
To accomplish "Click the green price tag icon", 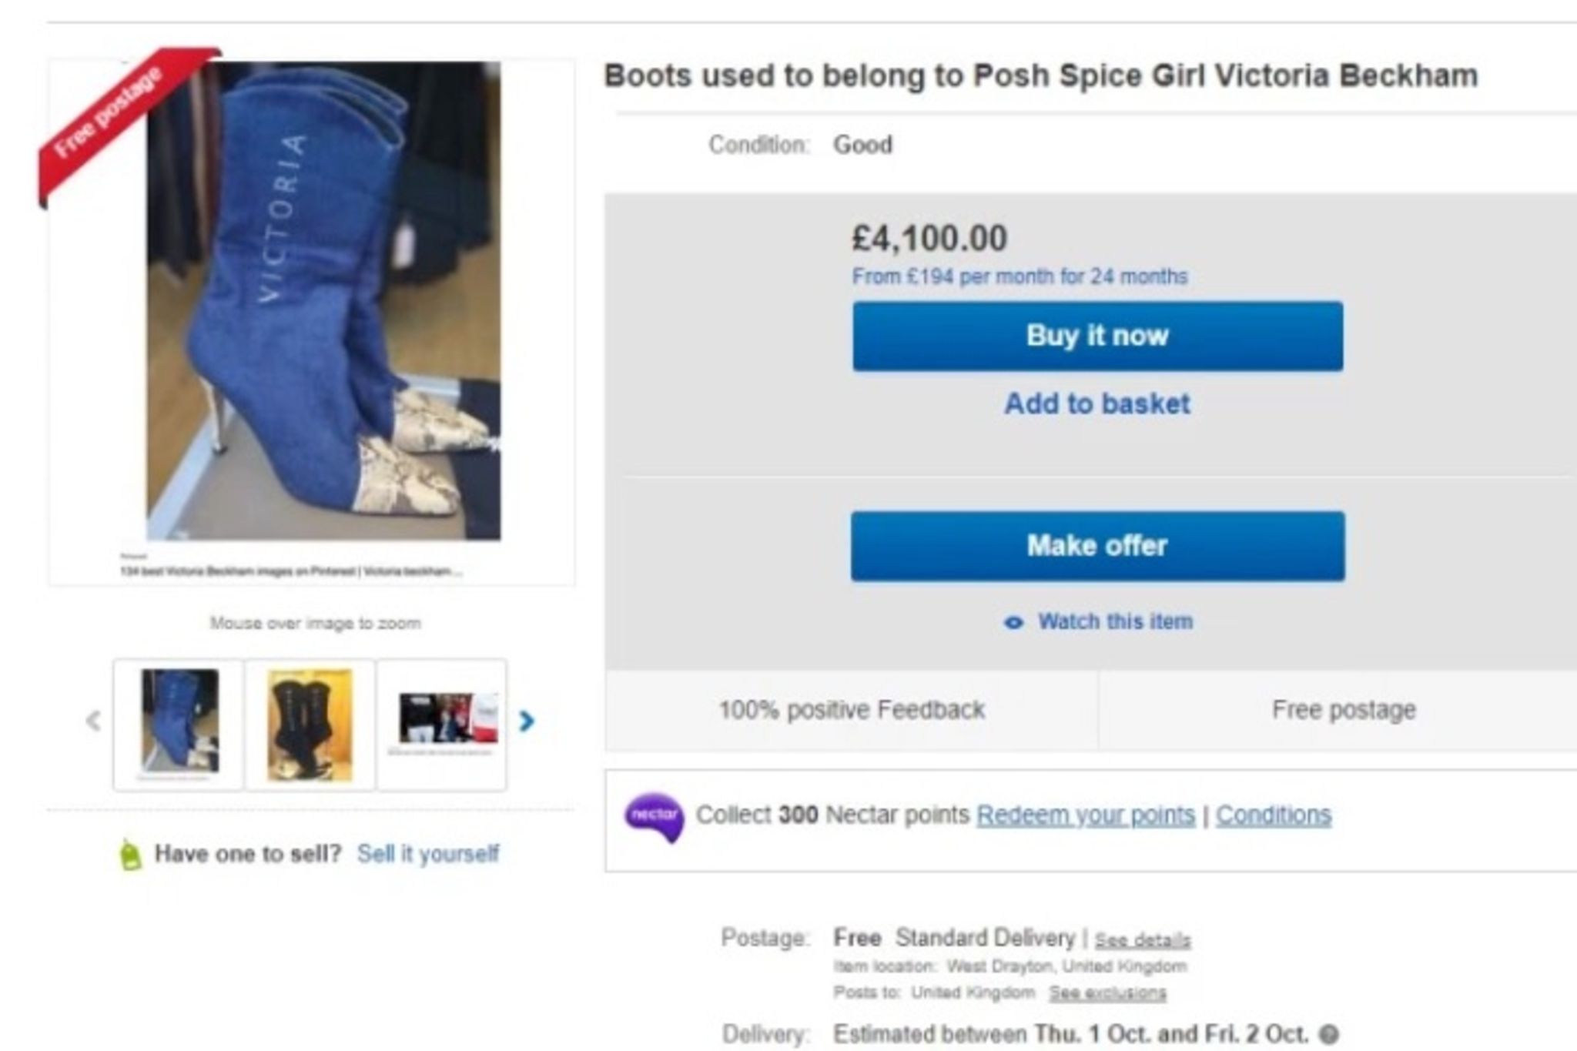I will coord(131,855).
